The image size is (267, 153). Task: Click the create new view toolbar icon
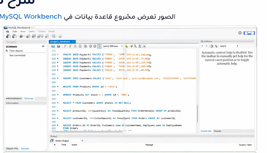click(40, 36)
